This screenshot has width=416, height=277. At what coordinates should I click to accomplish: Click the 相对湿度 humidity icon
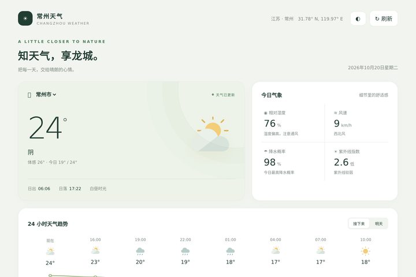pyautogui.click(x=265, y=113)
